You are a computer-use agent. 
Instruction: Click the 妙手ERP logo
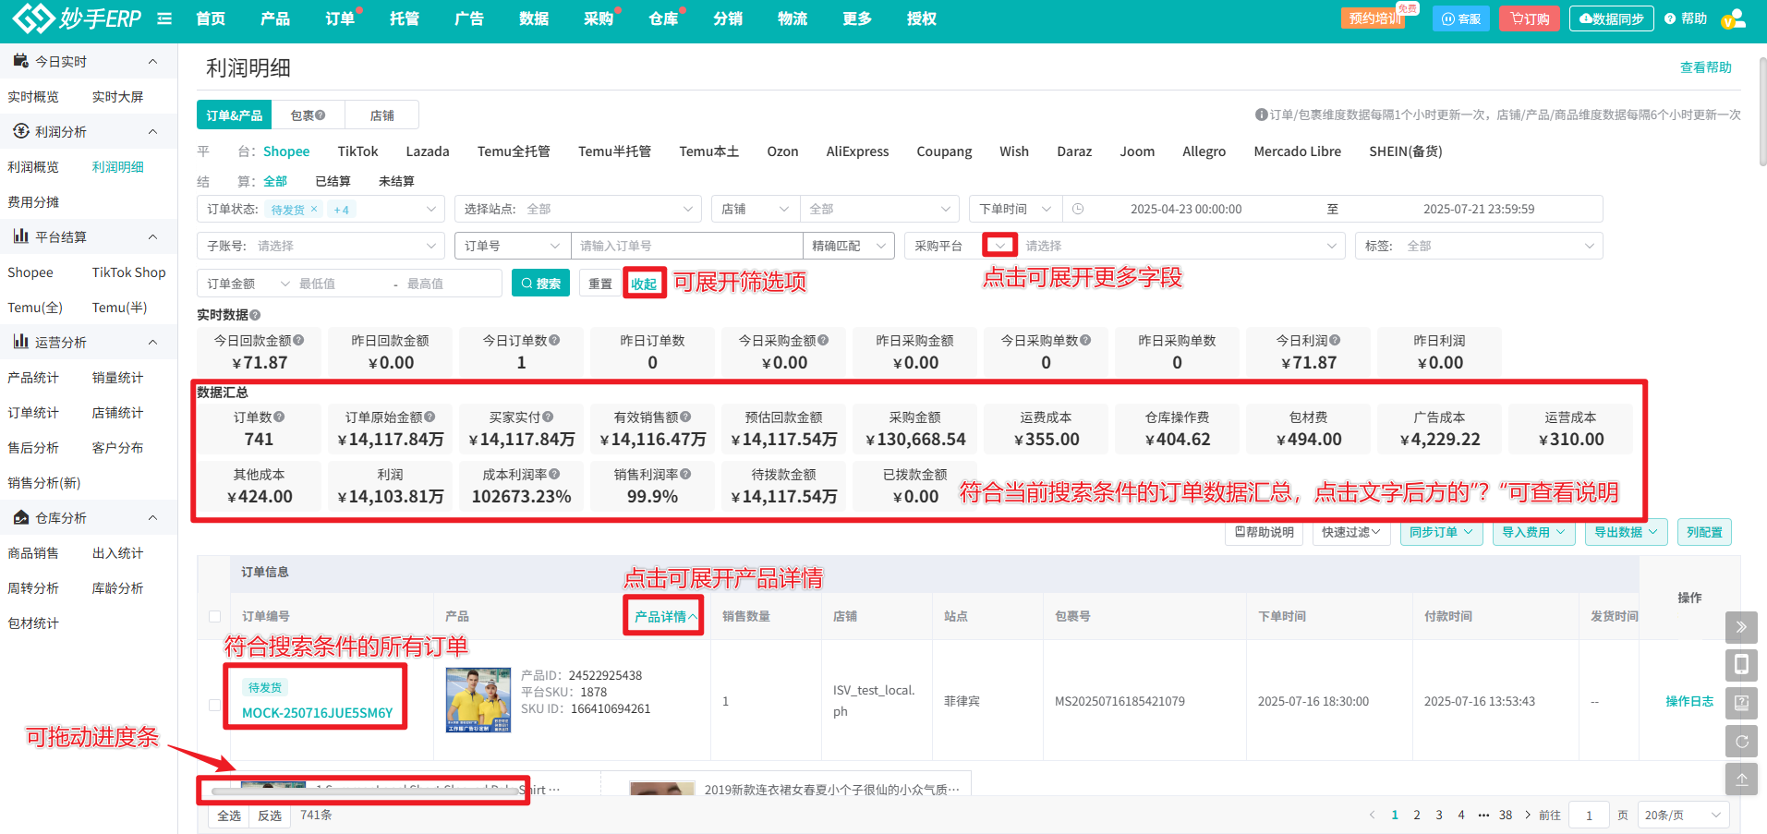pos(78,18)
